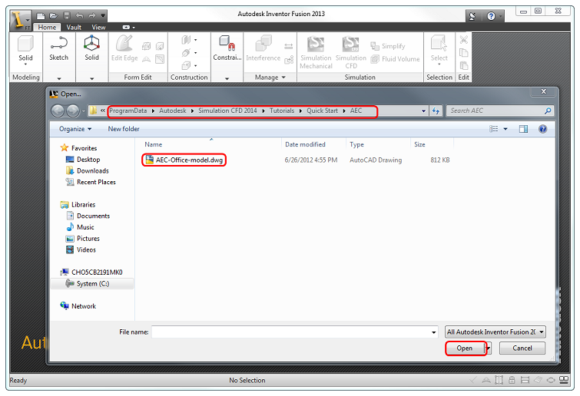Click the Redo arrow in quick access toolbar
The width and height of the screenshot is (580, 396).
[91, 16]
